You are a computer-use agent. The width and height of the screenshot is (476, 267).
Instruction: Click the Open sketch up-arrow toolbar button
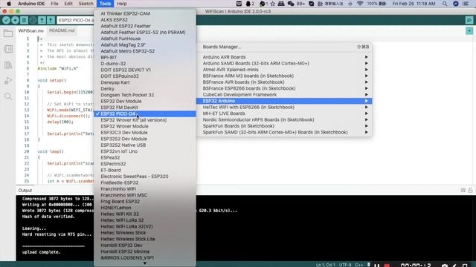pyautogui.click(x=42, y=20)
